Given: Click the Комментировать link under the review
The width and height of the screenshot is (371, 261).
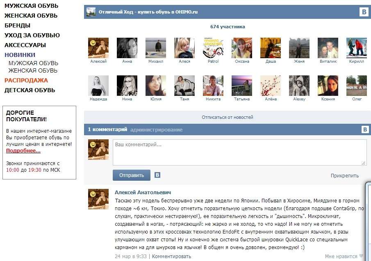Looking at the screenshot, I should click(x=171, y=256).
